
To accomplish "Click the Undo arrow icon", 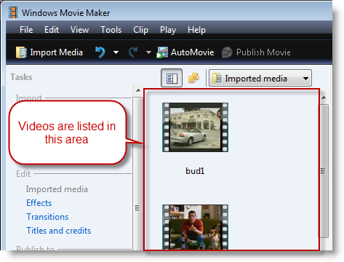I will click(x=100, y=52).
